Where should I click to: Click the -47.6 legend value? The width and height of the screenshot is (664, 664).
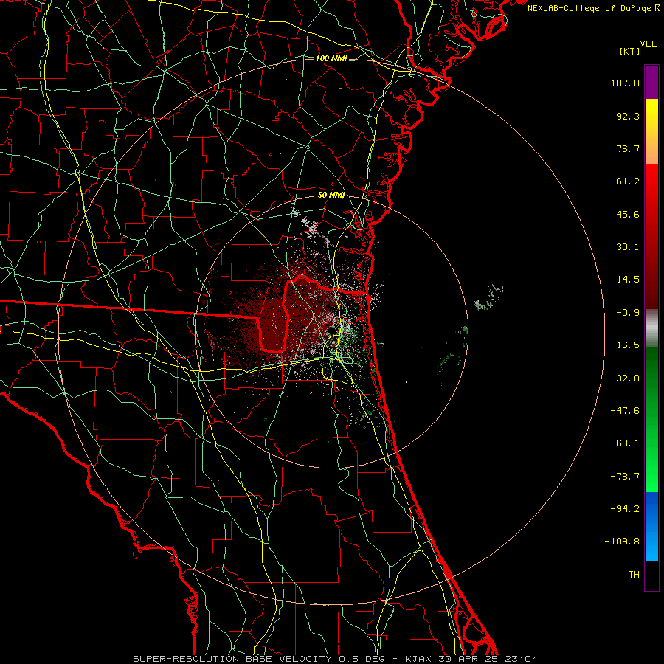[x=625, y=411]
